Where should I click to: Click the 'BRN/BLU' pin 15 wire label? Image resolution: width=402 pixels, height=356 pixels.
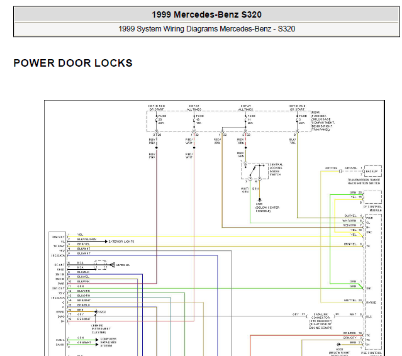84,305
